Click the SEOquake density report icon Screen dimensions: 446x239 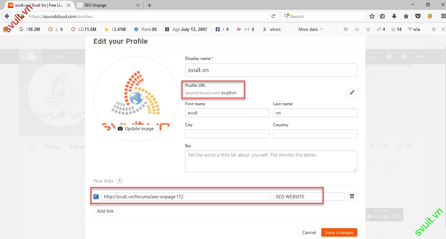tap(368, 29)
